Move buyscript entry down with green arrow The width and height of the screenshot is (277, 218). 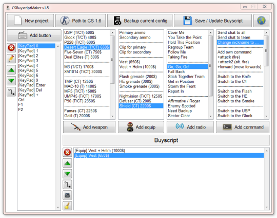coord(67,174)
